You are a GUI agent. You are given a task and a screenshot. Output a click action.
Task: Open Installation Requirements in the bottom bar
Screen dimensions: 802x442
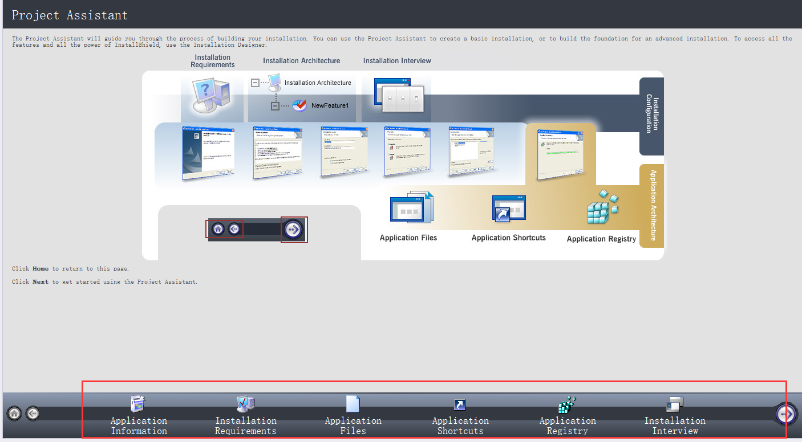point(246,416)
